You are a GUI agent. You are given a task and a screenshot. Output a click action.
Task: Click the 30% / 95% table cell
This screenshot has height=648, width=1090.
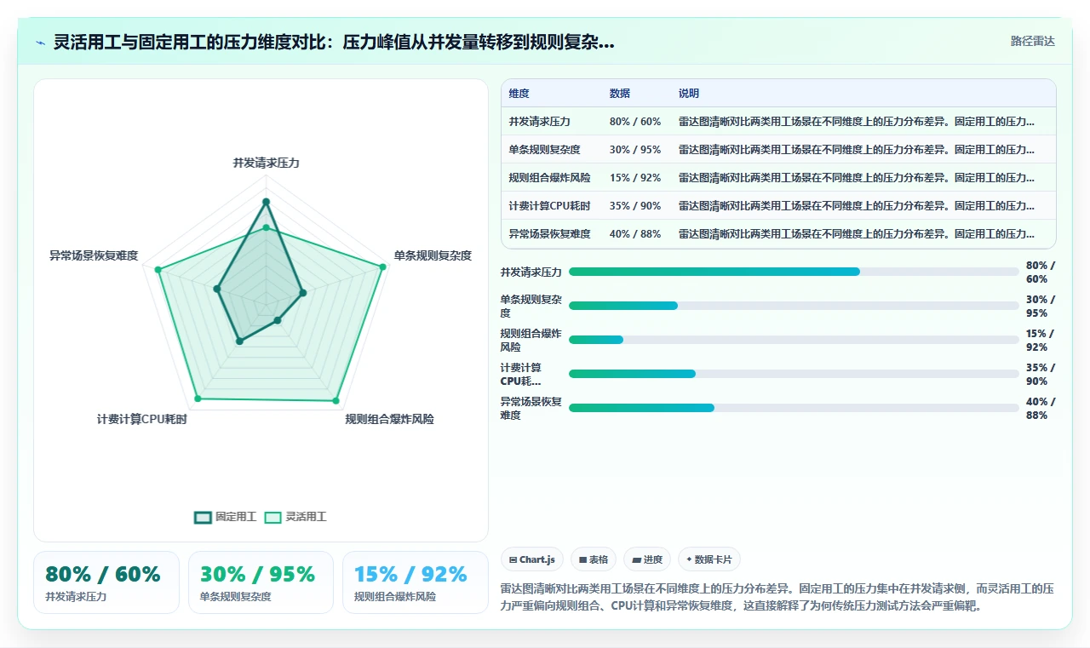pyautogui.click(x=635, y=150)
